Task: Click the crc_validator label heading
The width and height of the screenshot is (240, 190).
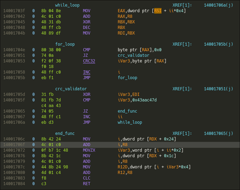Action: point(71,89)
